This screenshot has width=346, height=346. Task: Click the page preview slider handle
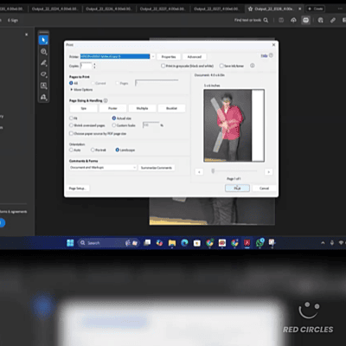tap(213, 171)
